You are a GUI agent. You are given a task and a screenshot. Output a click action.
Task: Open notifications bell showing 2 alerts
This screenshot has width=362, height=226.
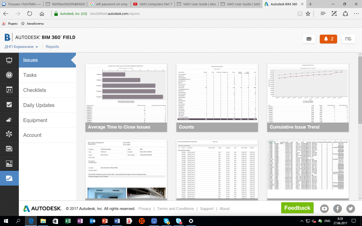tap(328, 39)
